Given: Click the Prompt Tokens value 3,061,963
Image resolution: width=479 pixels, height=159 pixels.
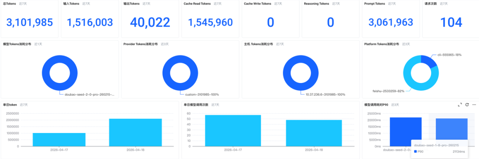Looking at the screenshot, I should coord(391,22).
